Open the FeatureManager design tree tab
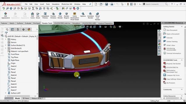Image resolution: width=186 pixels, height=104 pixels. (7, 29)
